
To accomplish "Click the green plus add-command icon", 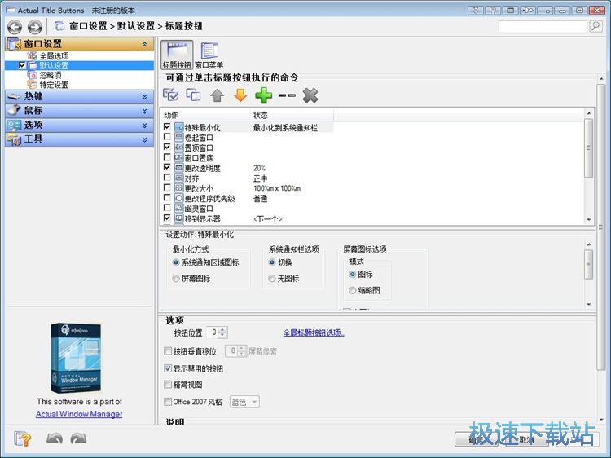I will 263,95.
